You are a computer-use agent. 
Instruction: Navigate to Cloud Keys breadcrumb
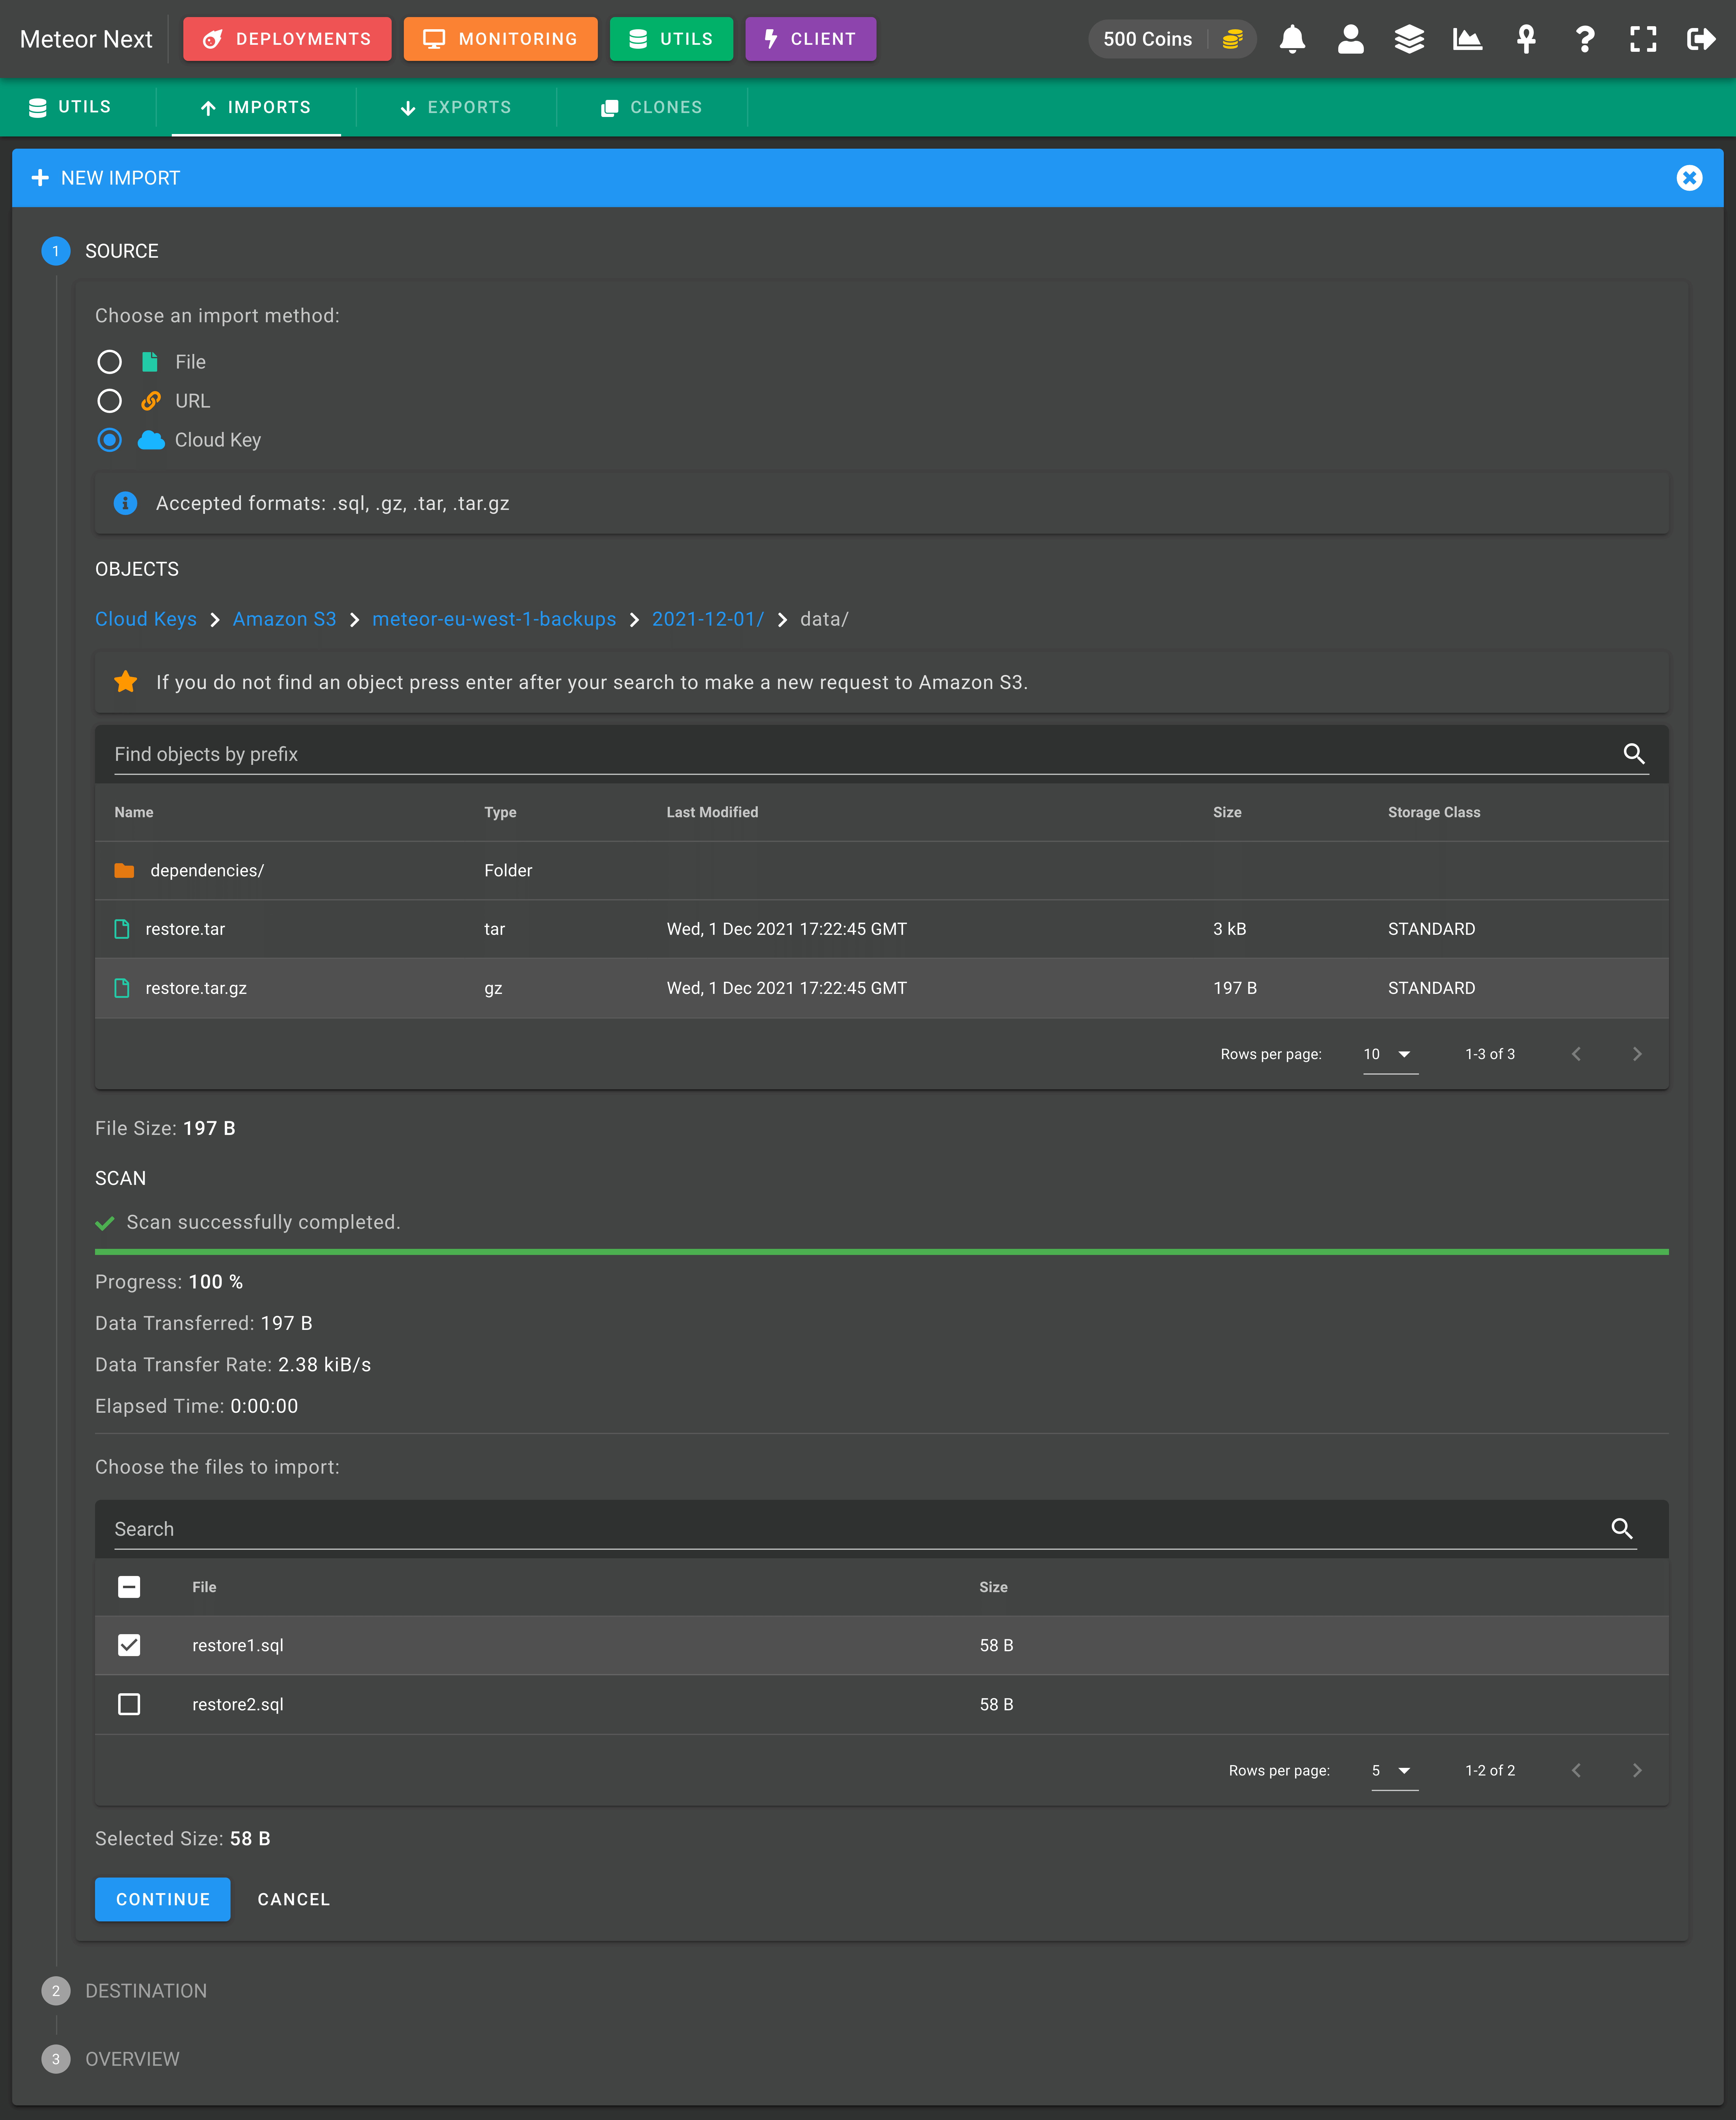(x=146, y=619)
